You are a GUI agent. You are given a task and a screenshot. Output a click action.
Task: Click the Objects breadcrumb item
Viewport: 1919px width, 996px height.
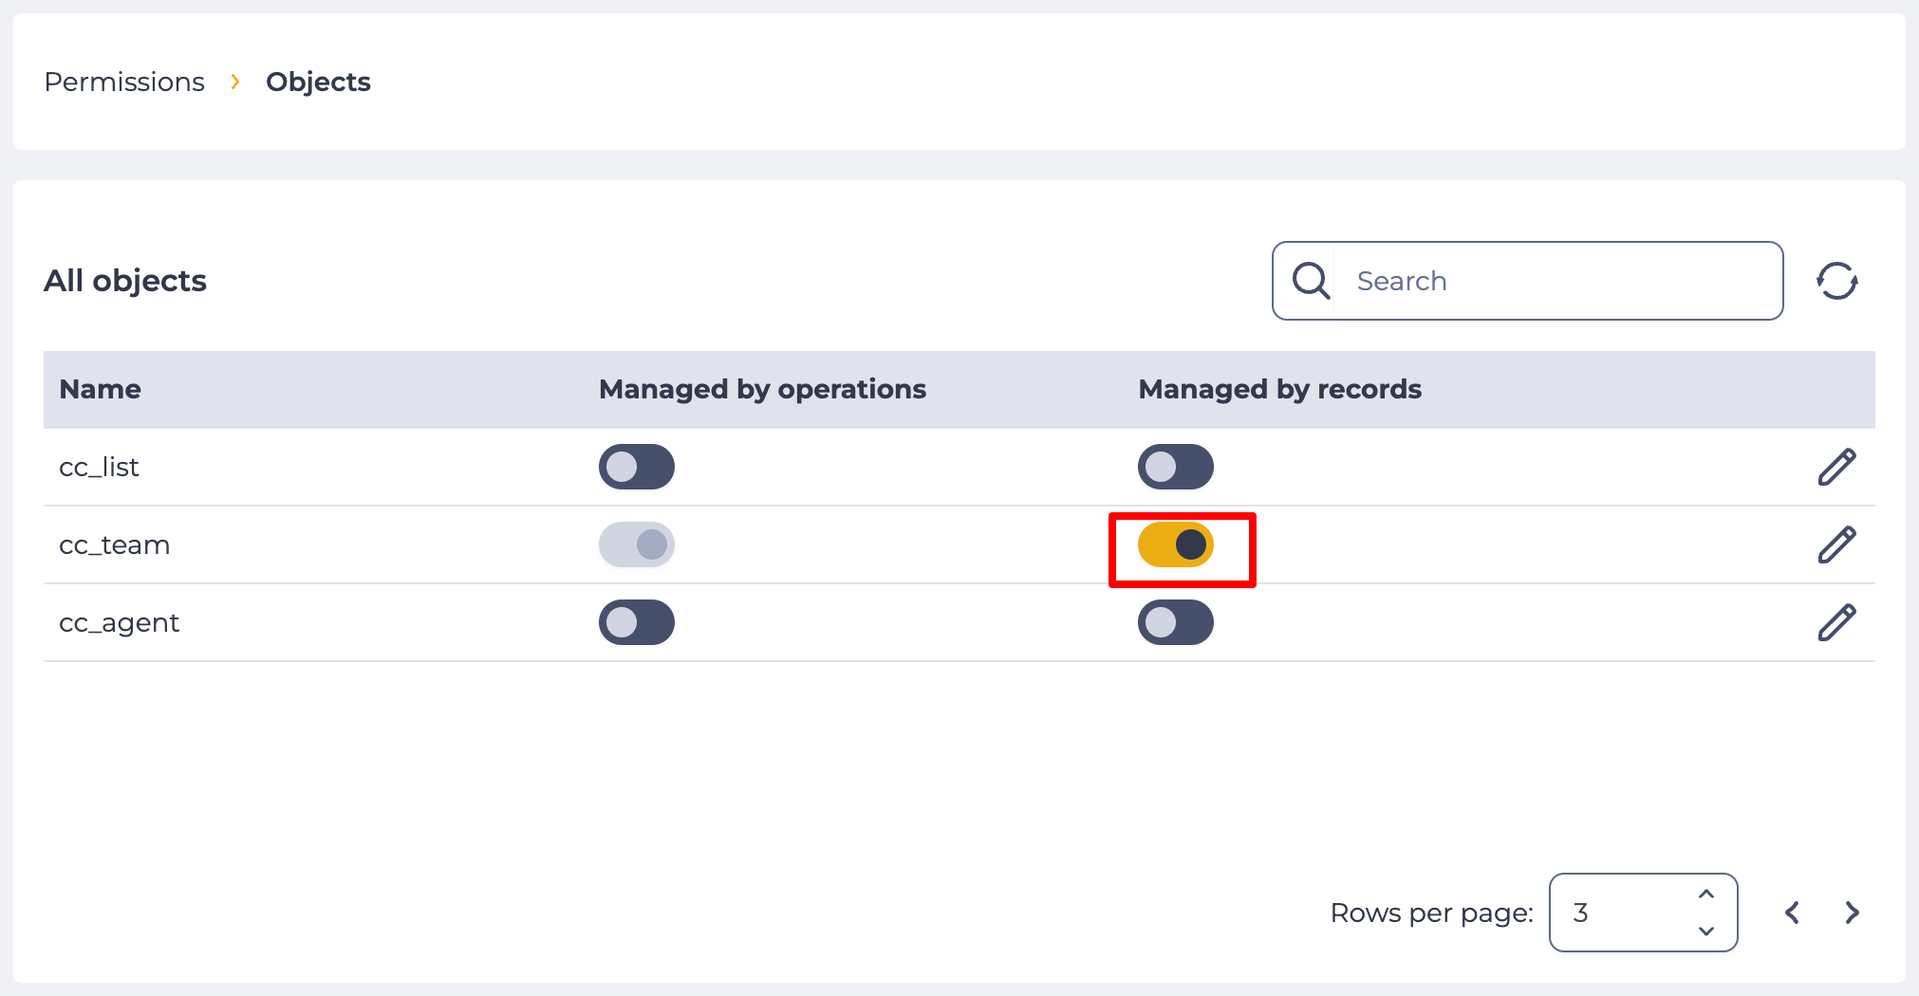coord(318,82)
